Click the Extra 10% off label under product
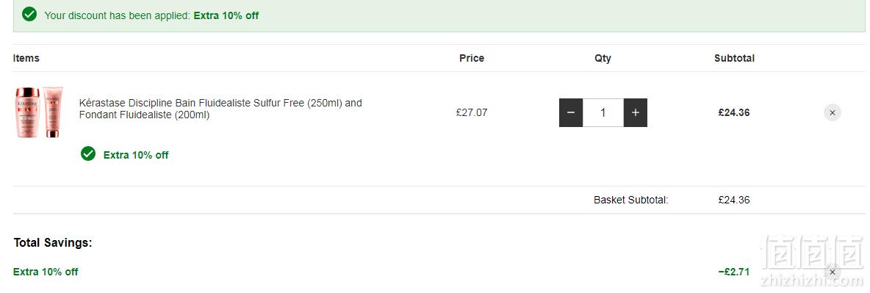The image size is (870, 293). coord(136,155)
